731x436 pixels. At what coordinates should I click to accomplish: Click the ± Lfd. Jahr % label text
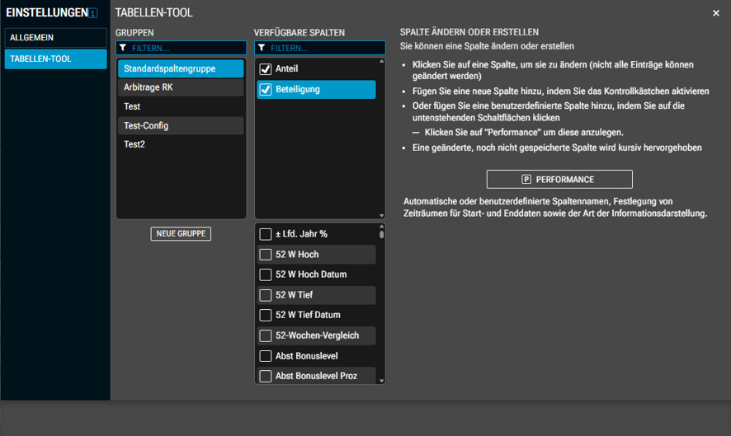pos(301,234)
